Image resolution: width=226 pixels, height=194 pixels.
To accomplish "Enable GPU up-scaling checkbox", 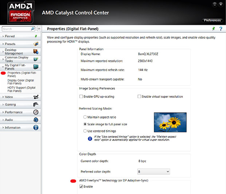I will pos(81,96).
